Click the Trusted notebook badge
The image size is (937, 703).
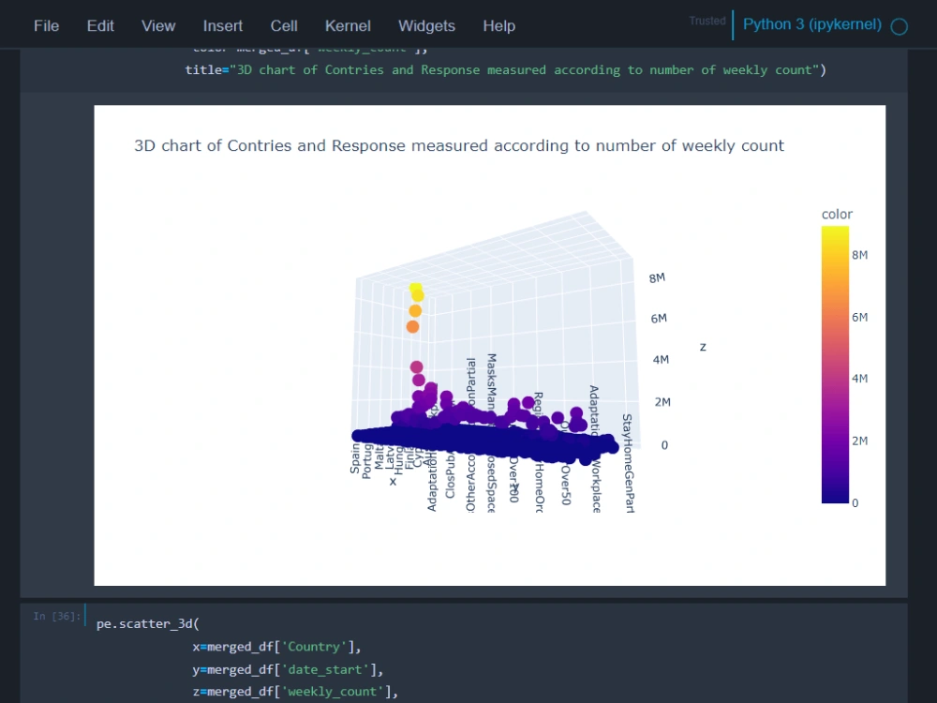707,21
